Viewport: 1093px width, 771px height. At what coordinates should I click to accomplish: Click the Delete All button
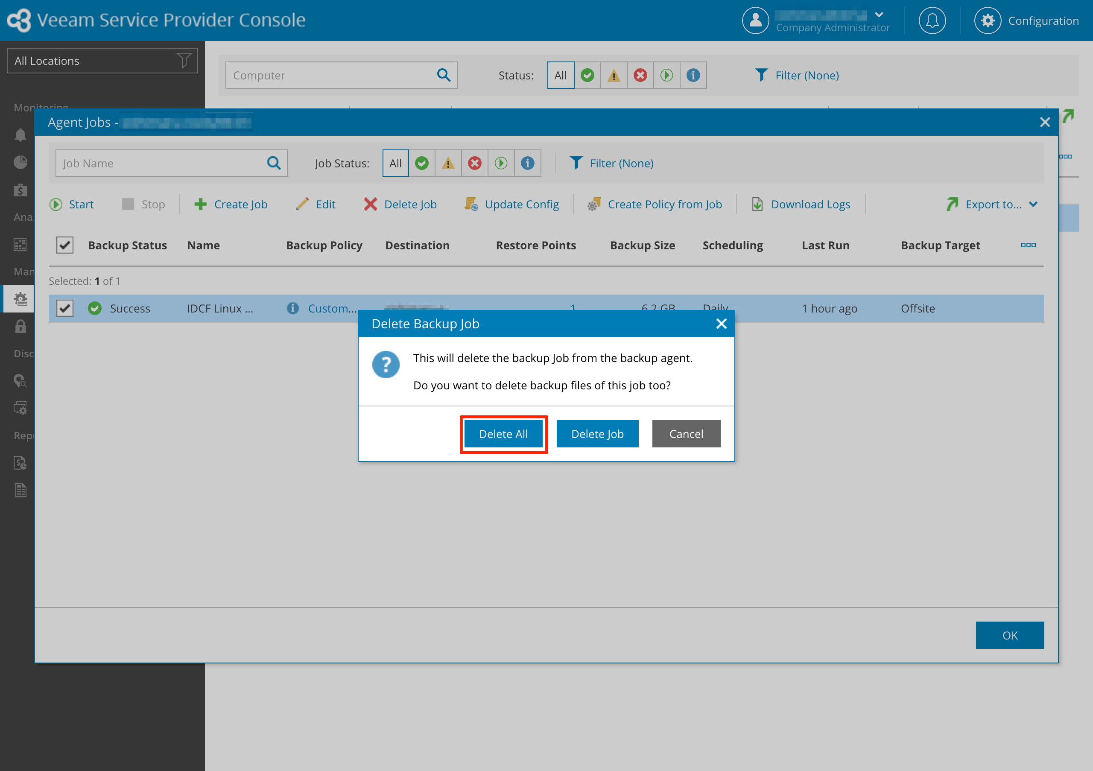tap(503, 434)
